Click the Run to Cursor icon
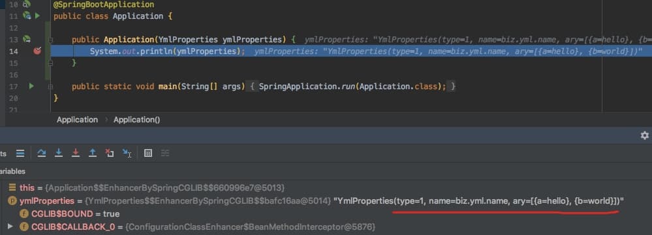The width and height of the screenshot is (652, 235). pyautogui.click(x=127, y=153)
